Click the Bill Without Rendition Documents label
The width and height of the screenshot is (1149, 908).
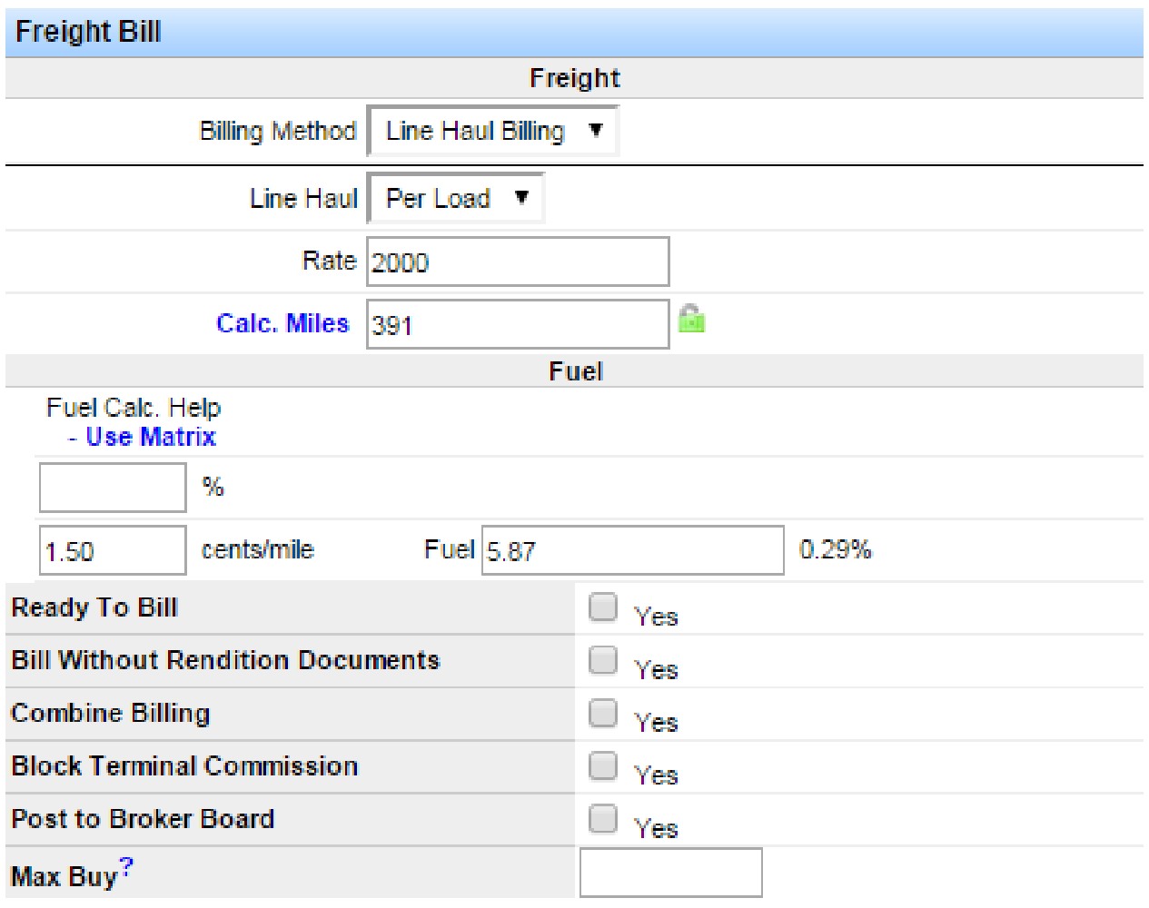point(225,660)
